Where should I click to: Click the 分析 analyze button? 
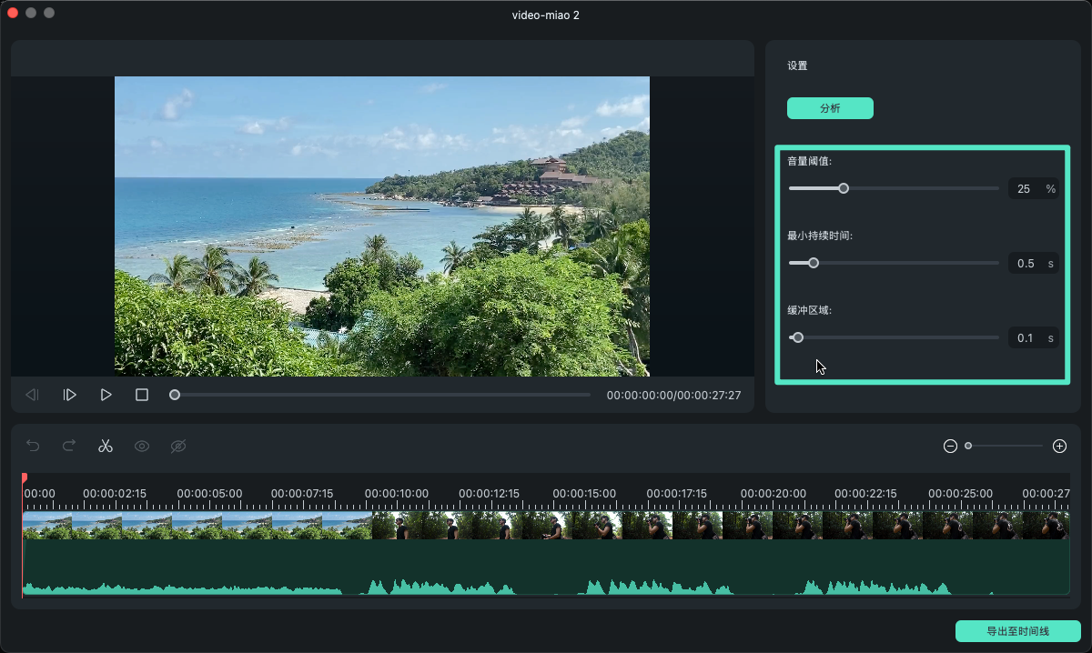pyautogui.click(x=830, y=108)
